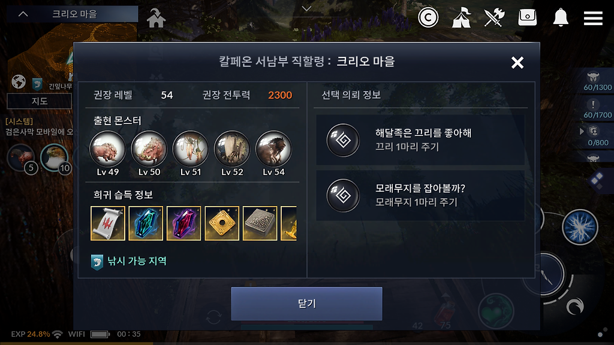Open the camp tent flag icon
The height and width of the screenshot is (345, 614).
tap(461, 17)
